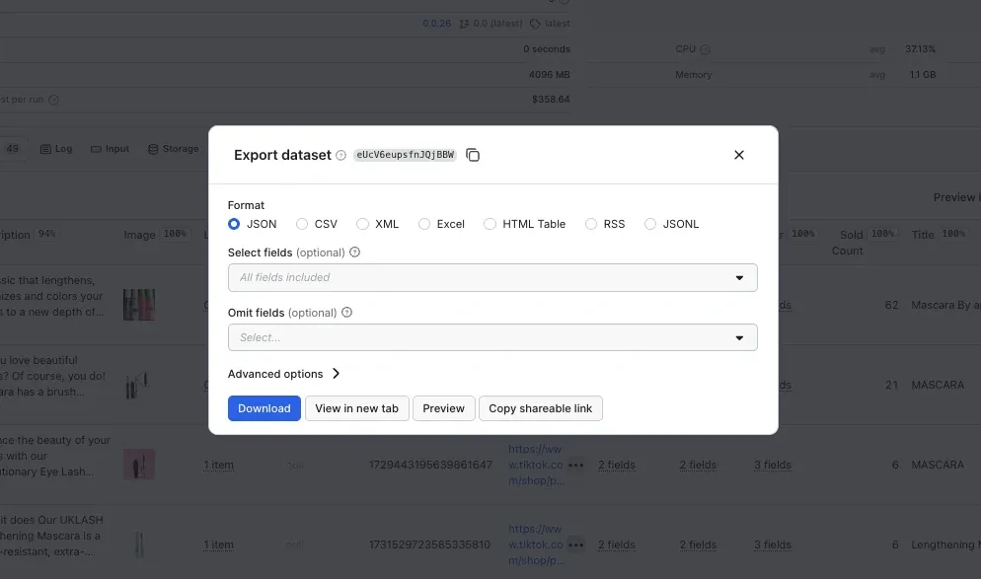Image resolution: width=981 pixels, height=579 pixels.
Task: Copy the dataset ID to clipboard
Action: (473, 155)
